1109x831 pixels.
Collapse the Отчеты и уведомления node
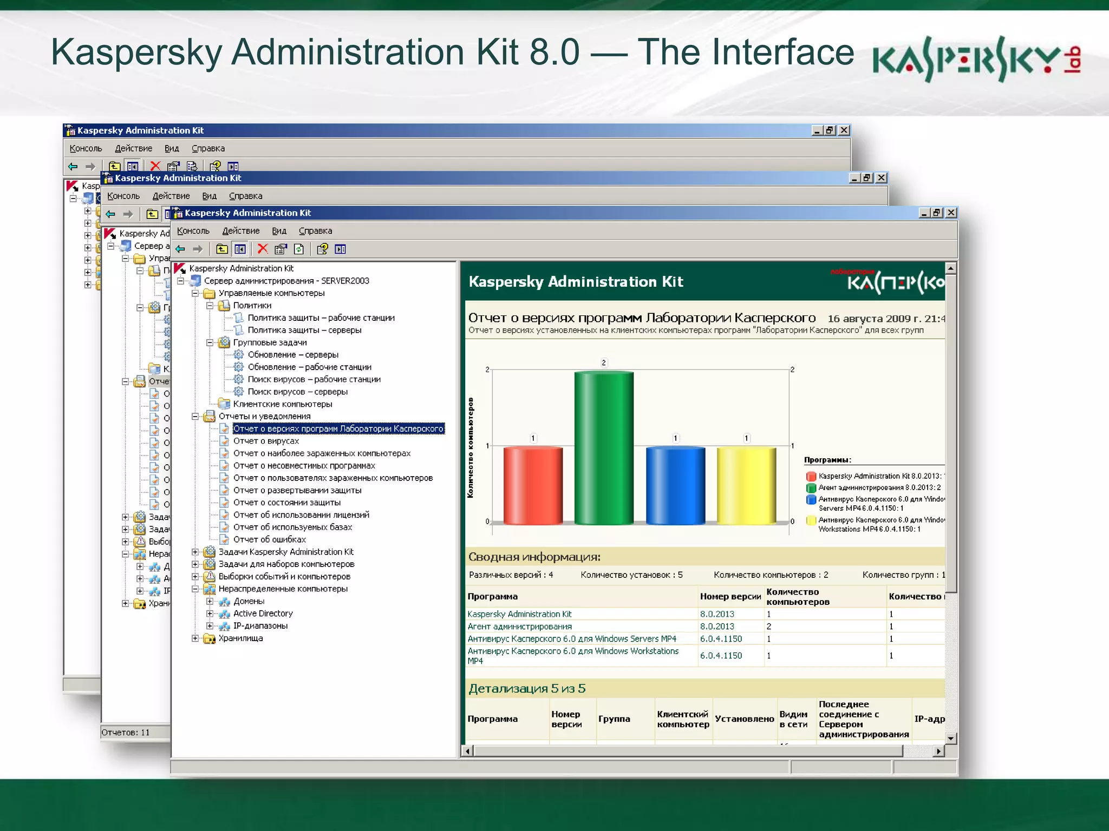point(195,417)
